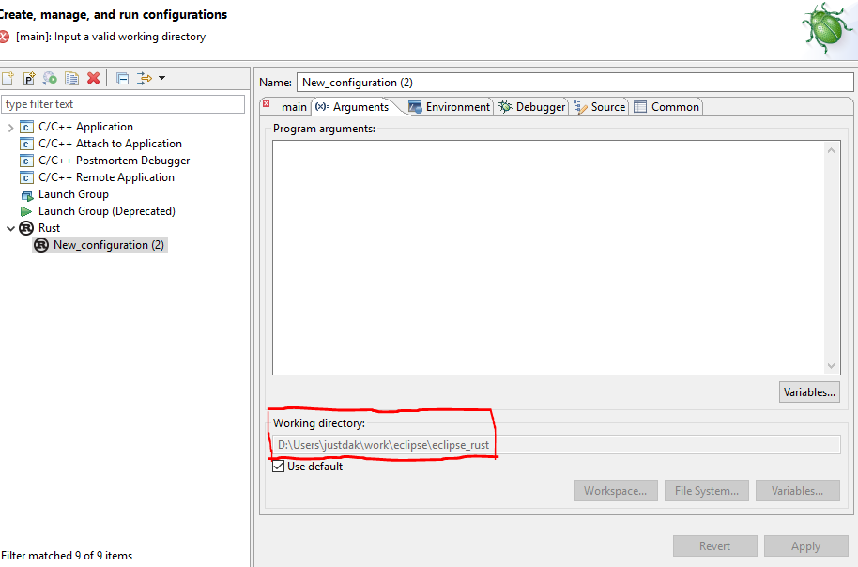Open the filter dropdown arrow in toolbar

pos(160,78)
